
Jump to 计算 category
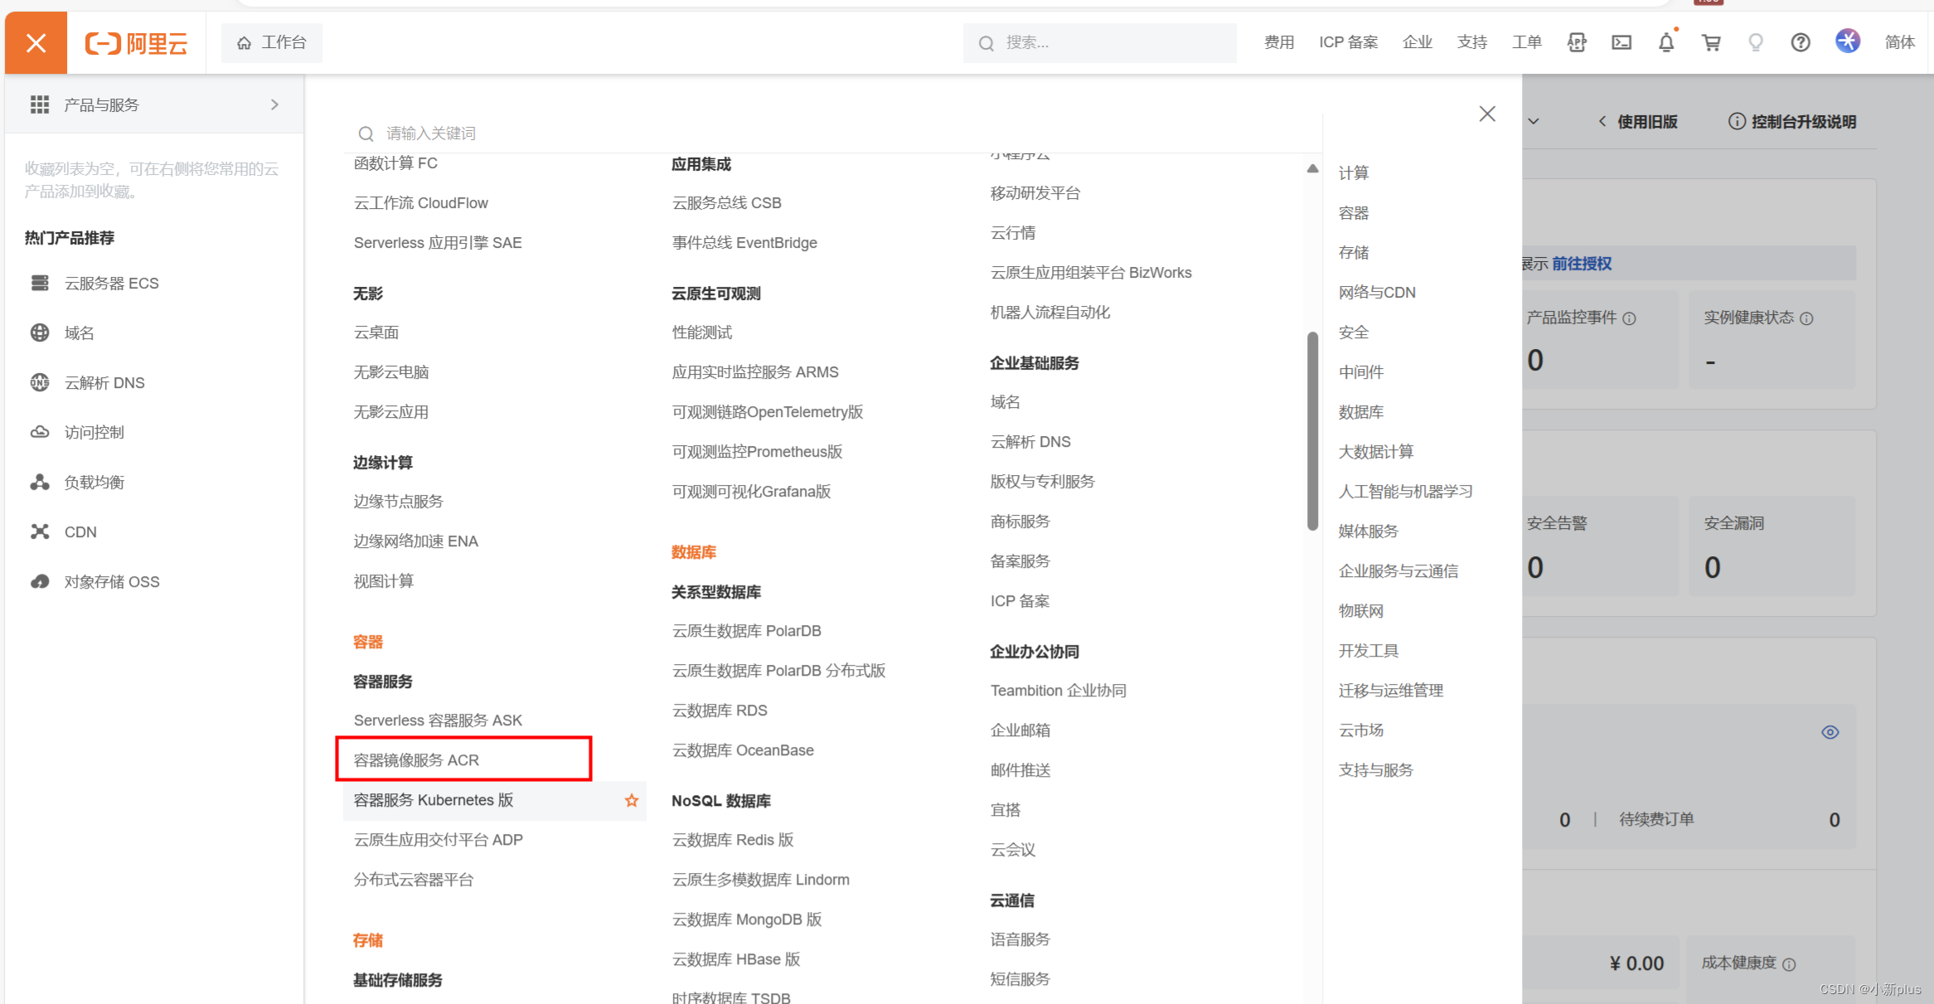1354,172
